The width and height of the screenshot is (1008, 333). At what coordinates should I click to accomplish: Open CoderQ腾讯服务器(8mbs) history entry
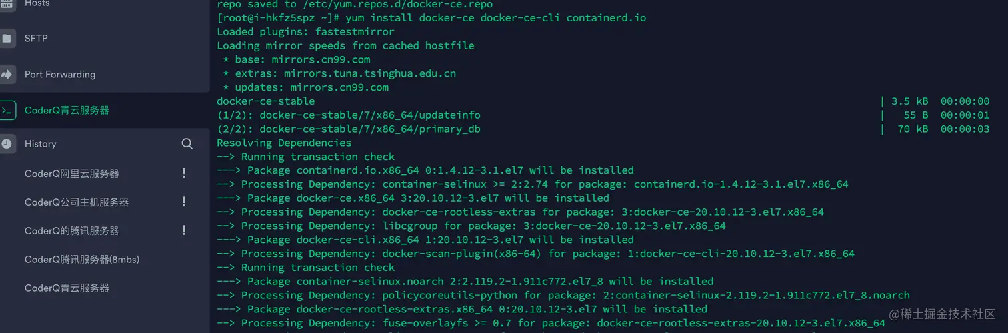82,260
